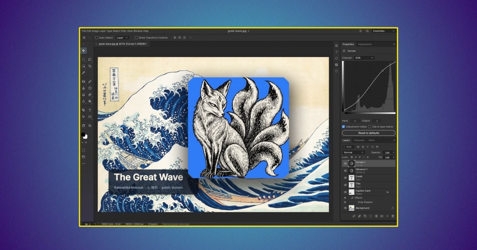This screenshot has height=250, width=477.
Task: Hide the Credit text layer
Action: tap(345, 178)
